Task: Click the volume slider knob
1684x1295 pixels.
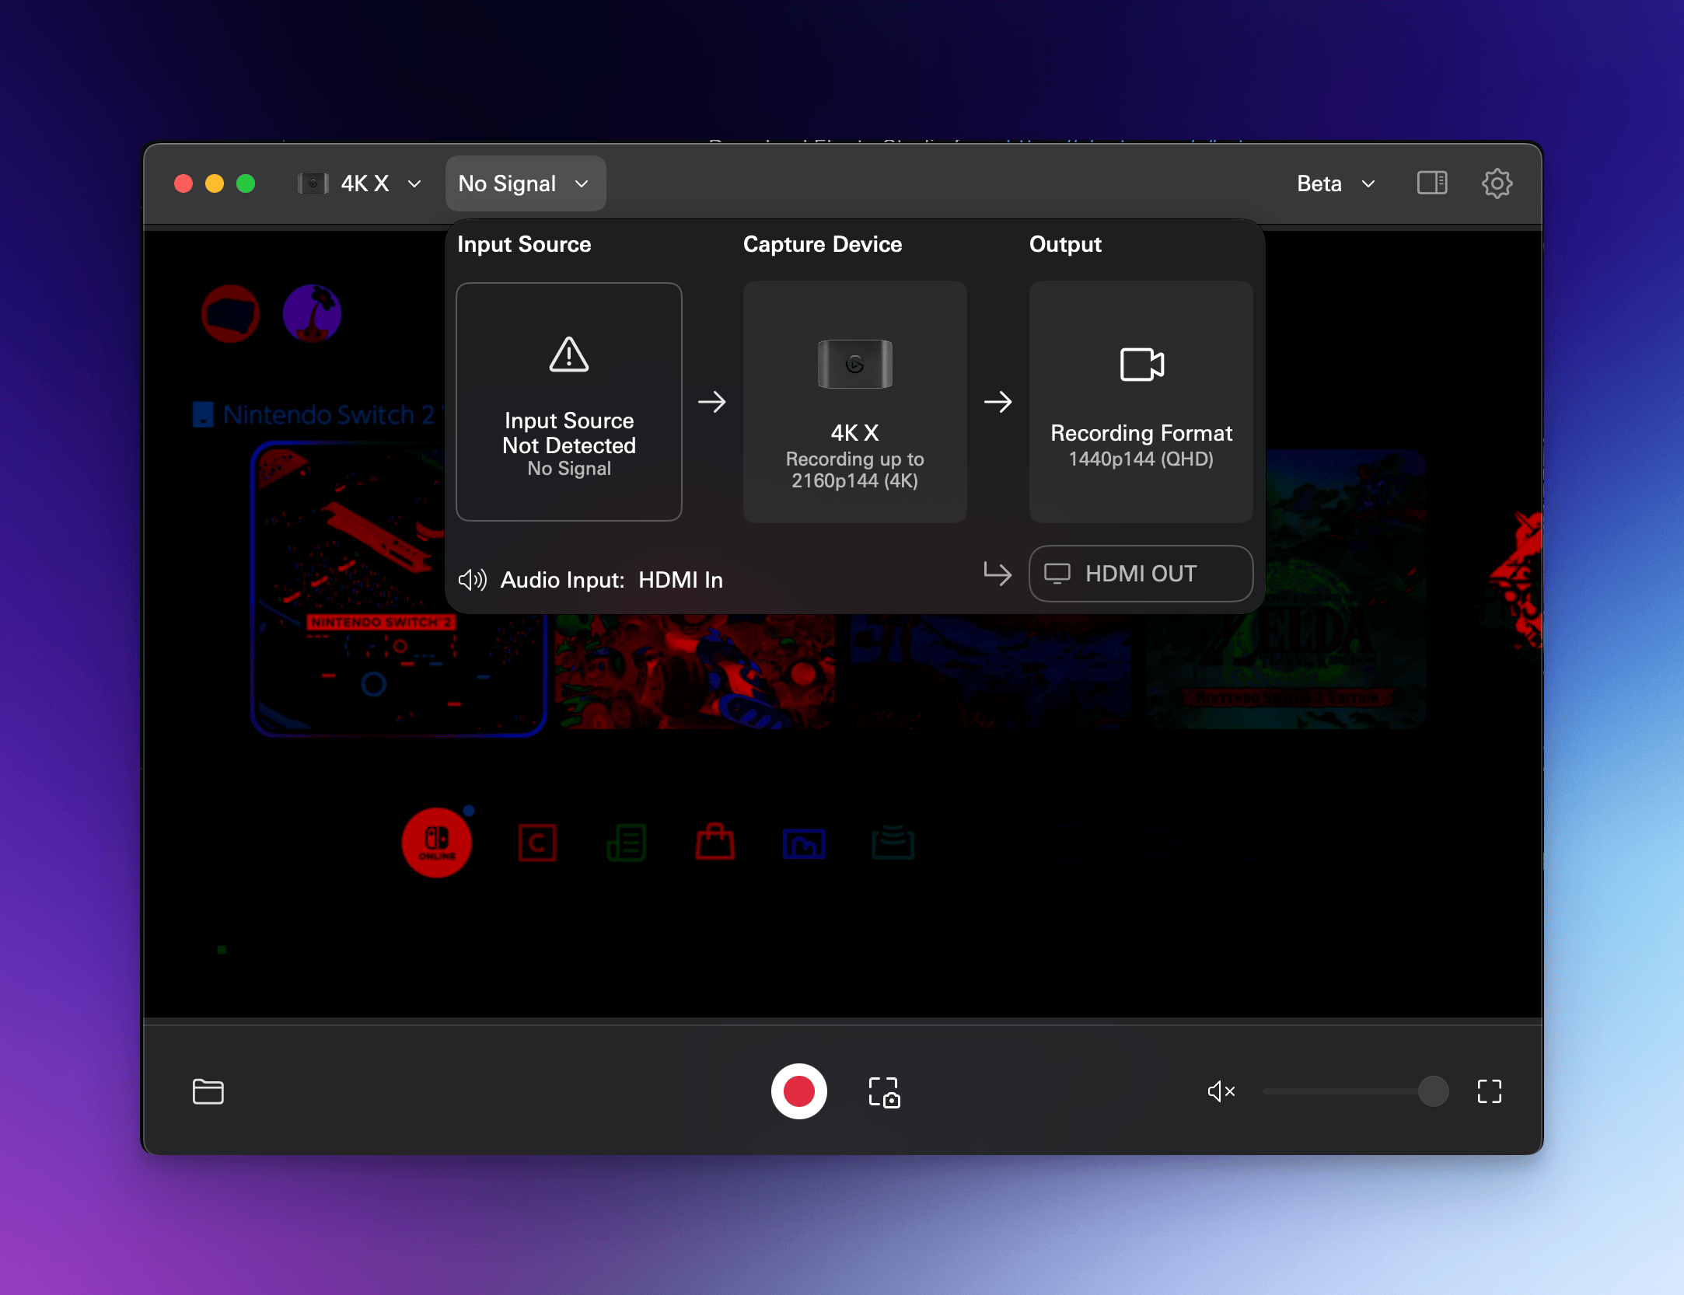Action: click(1432, 1091)
